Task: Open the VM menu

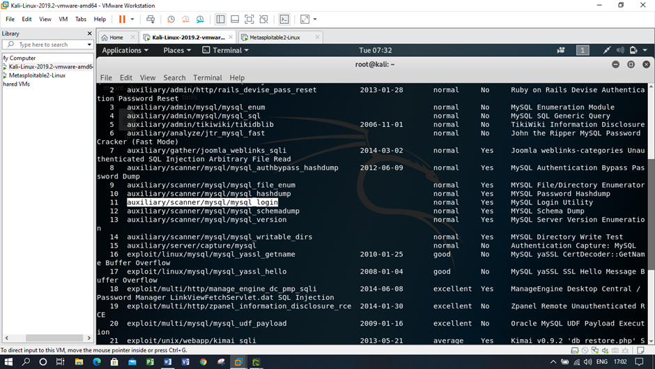Action: click(x=63, y=20)
